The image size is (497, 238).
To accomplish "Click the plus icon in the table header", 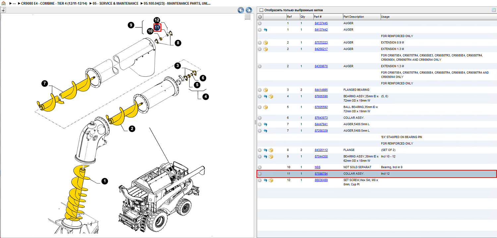I will point(260,17).
